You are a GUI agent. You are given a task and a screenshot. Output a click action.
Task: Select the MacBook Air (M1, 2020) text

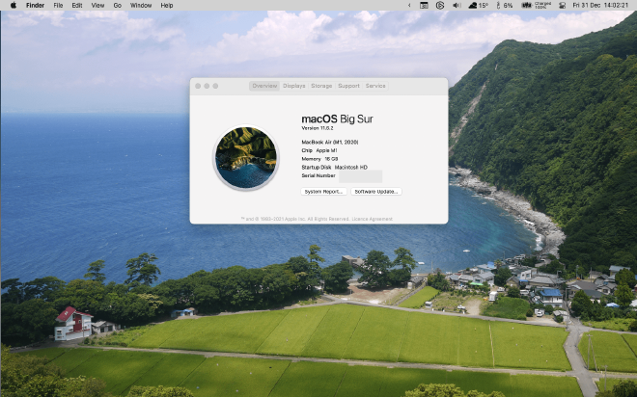(330, 143)
